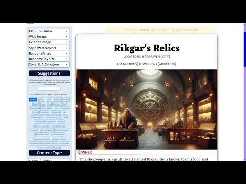Toggle the Random tag

point(33,99)
